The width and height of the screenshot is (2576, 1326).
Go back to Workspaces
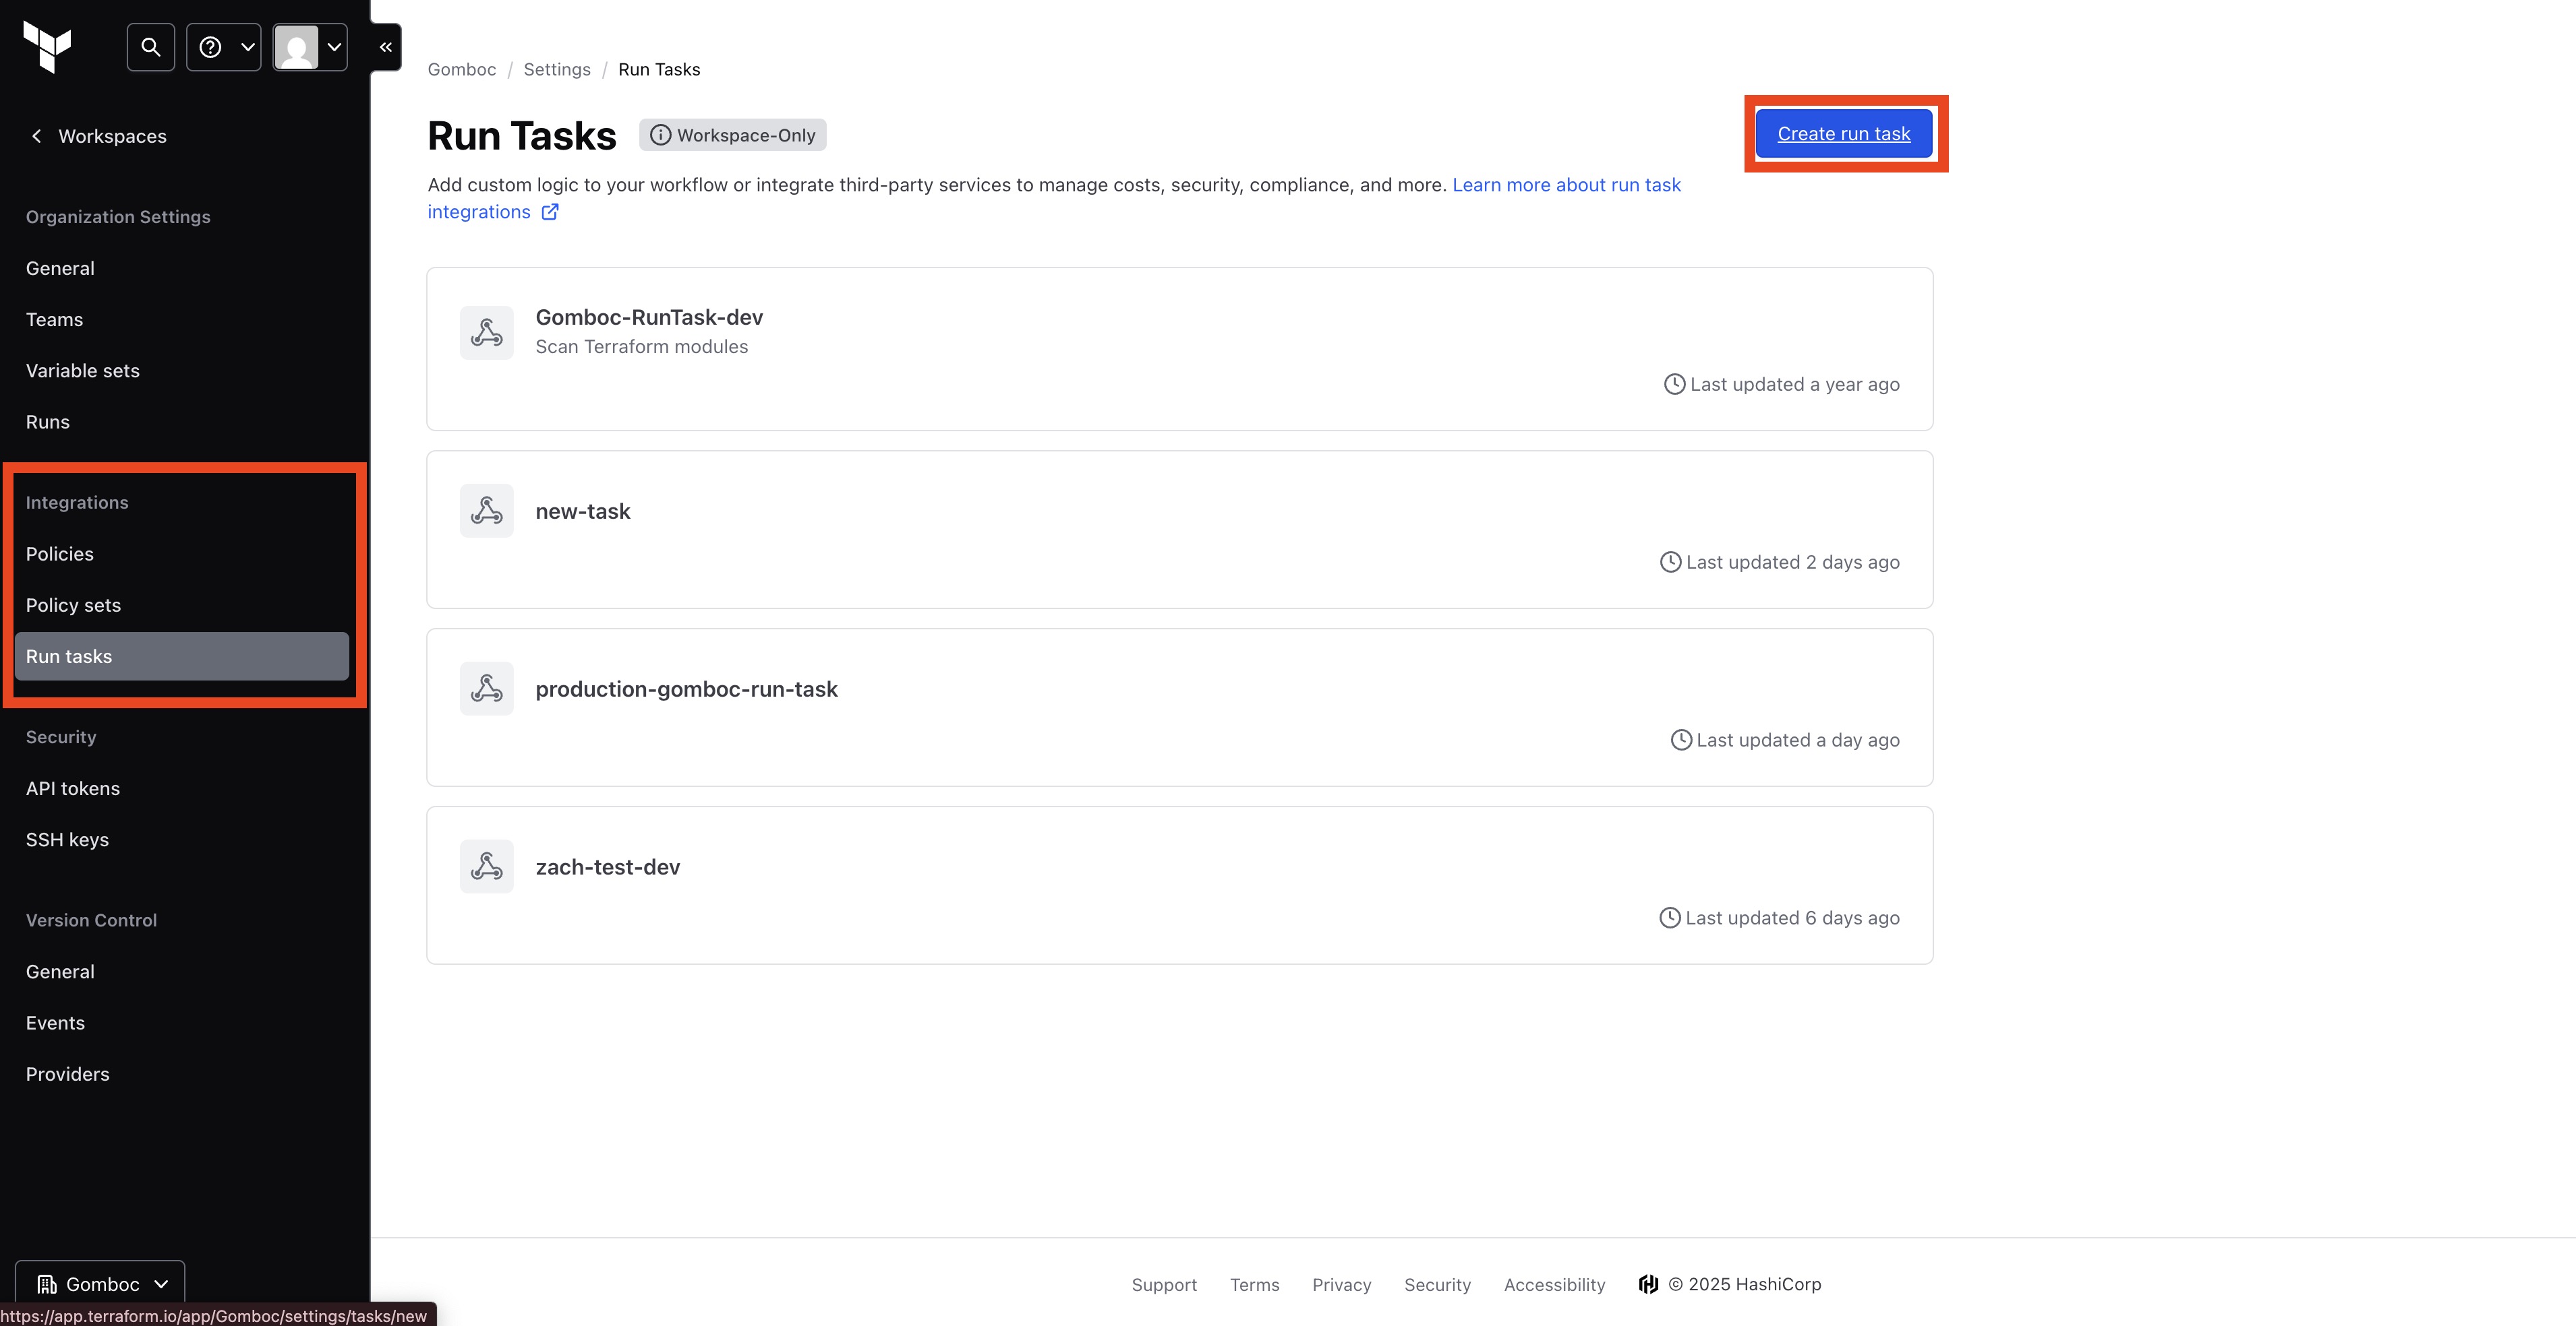98,136
